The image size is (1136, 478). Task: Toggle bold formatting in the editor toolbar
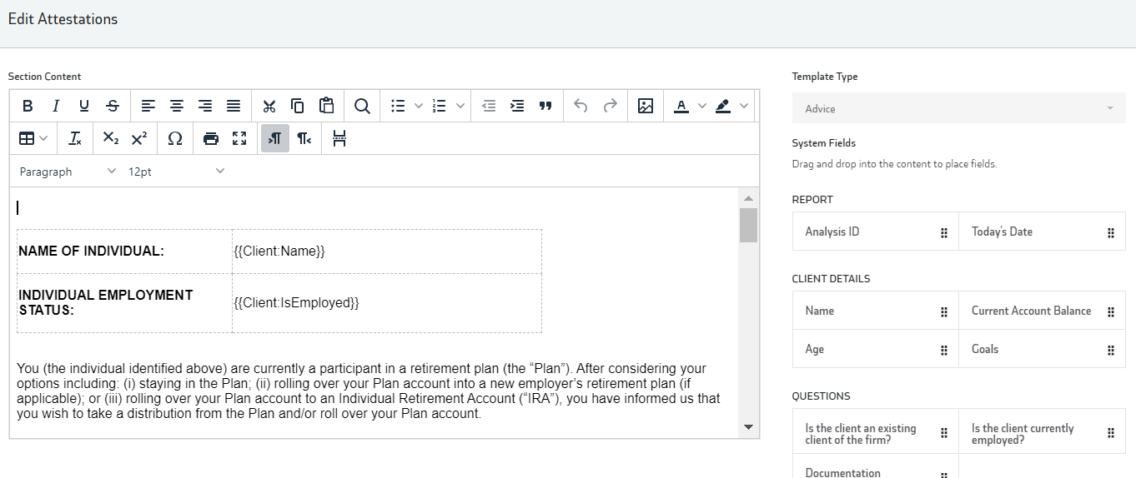pos(28,106)
